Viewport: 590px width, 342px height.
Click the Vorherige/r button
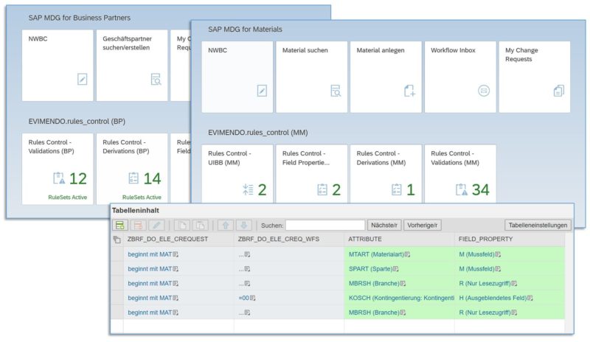point(422,226)
